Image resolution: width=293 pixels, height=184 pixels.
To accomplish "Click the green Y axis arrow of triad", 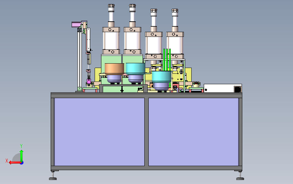I will tap(22, 156).
